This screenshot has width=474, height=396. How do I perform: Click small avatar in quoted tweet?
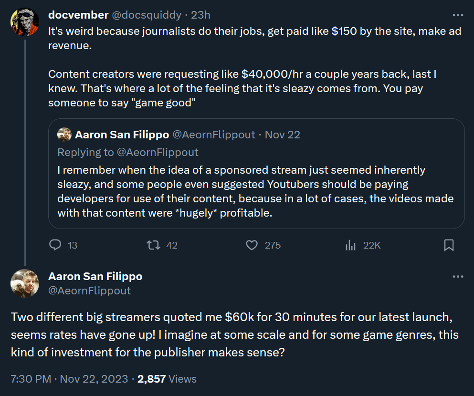coord(64,135)
